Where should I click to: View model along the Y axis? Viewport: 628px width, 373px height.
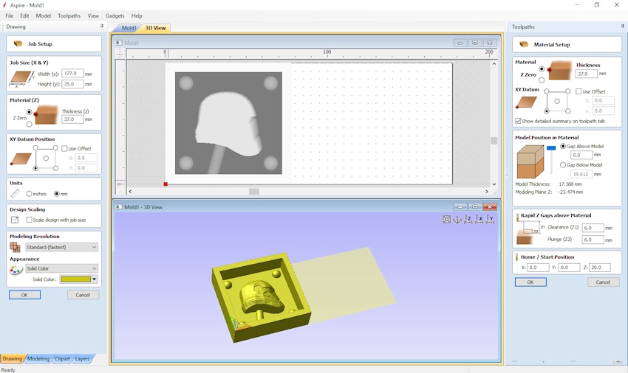(x=490, y=219)
